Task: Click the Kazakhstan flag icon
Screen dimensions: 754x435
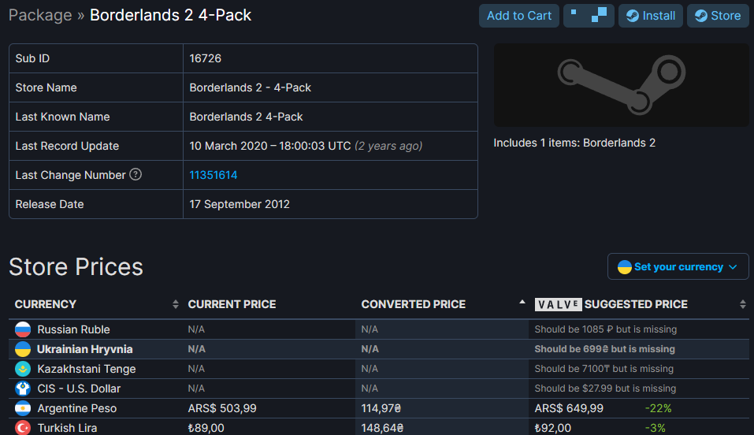Action: (23, 369)
